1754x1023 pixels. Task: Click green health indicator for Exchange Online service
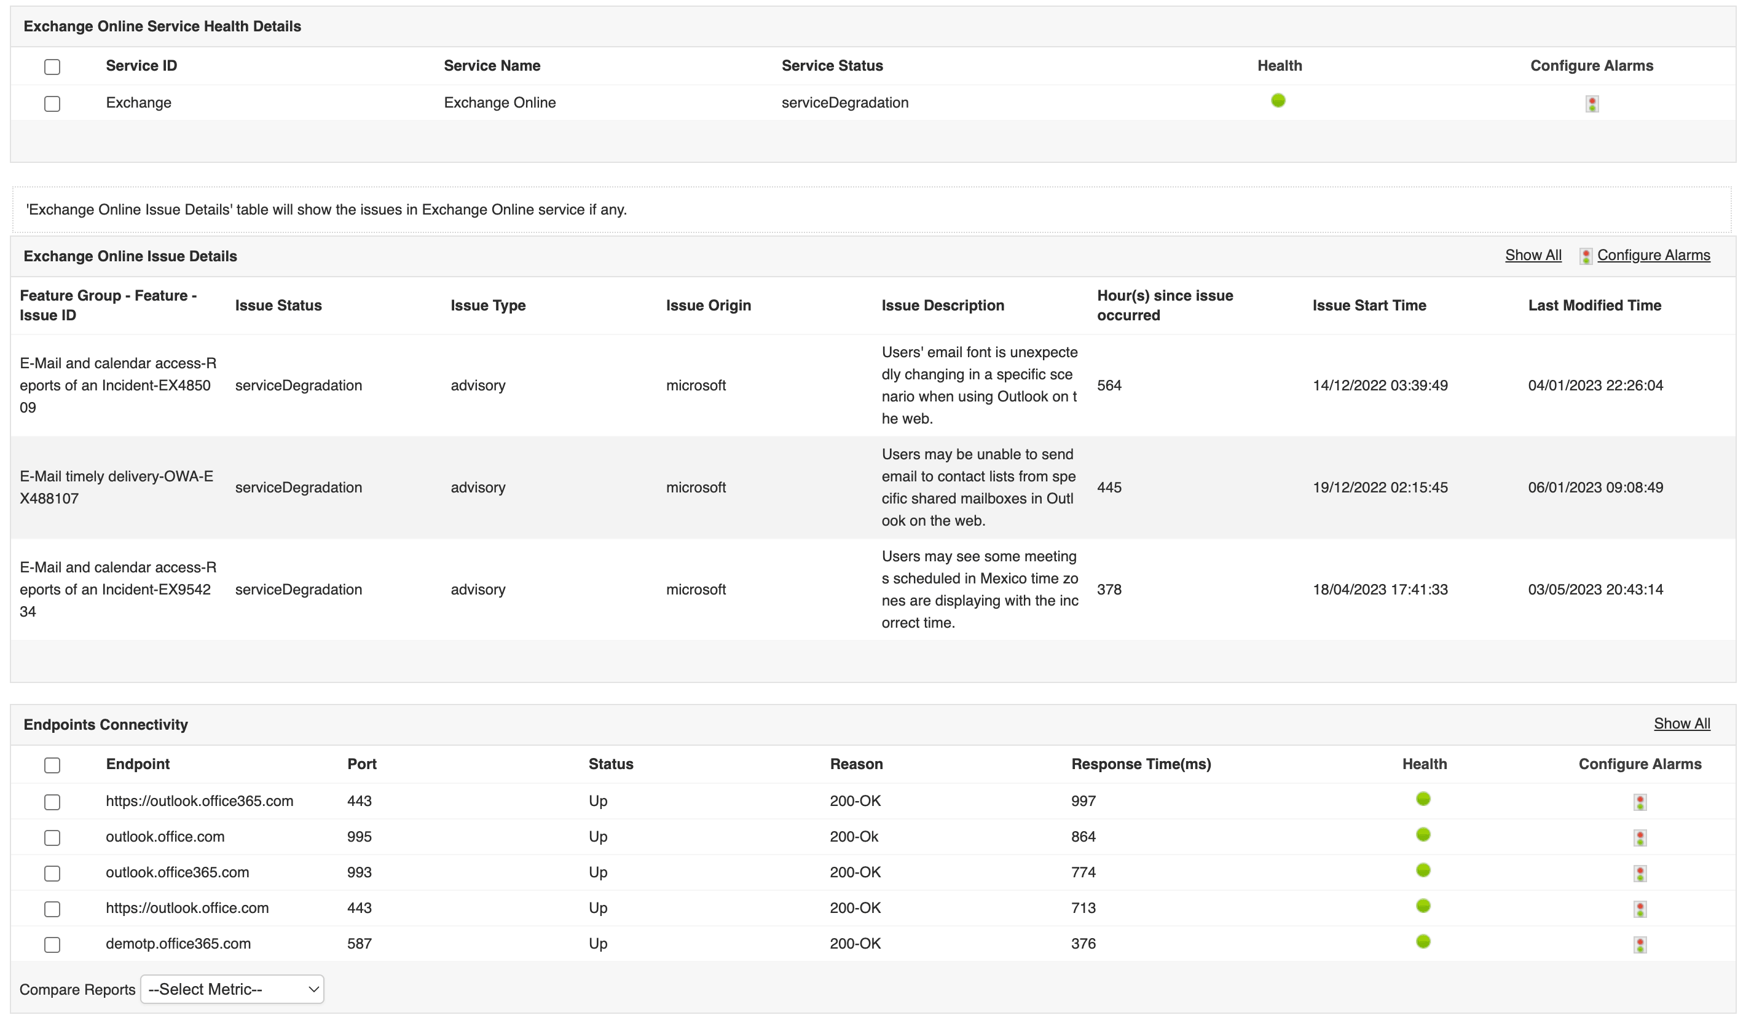1278,101
